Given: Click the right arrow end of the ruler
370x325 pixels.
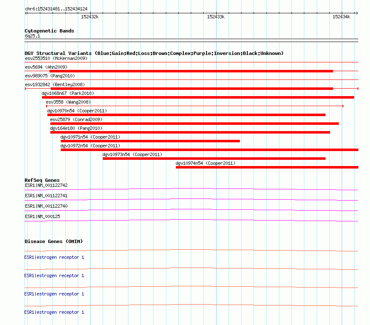Looking at the screenshot, I should pos(357,13).
